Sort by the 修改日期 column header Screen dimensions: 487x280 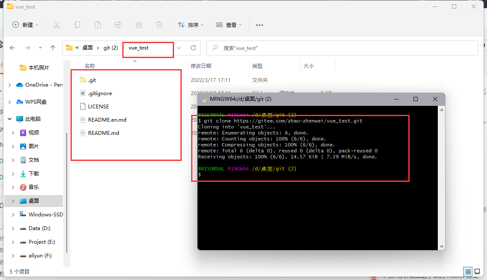coord(201,66)
